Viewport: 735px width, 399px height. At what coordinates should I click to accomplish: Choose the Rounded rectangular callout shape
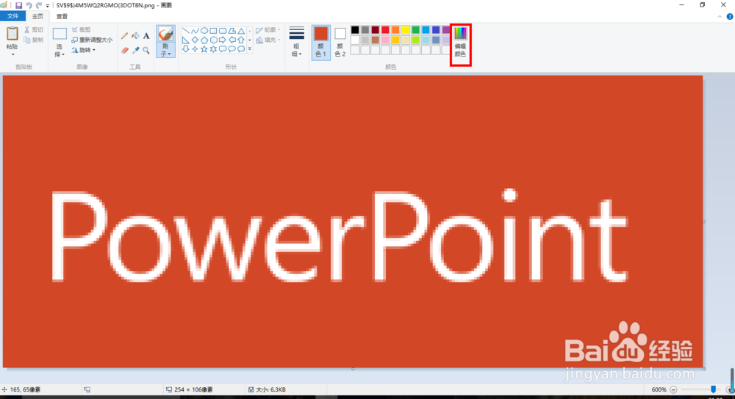(223, 48)
